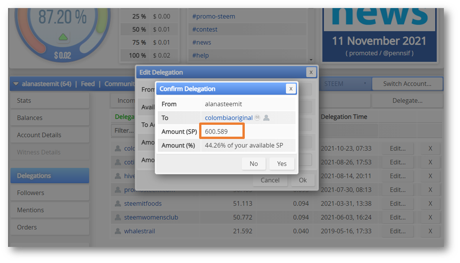
Task: Decline delegation with the No button
Action: pyautogui.click(x=254, y=164)
